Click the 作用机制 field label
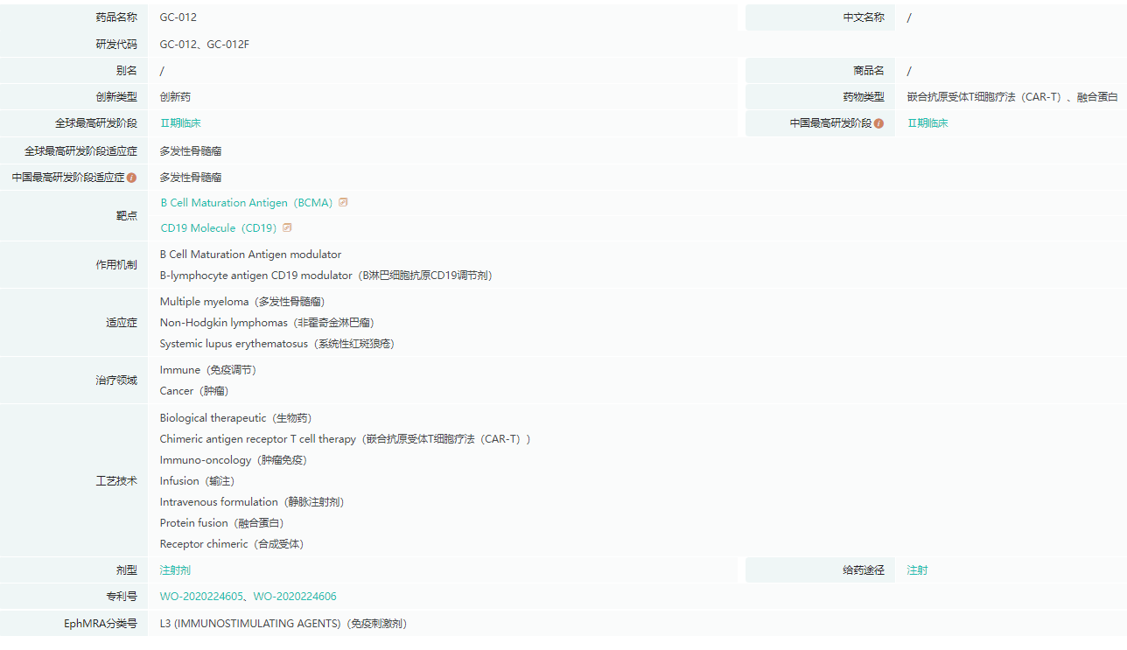 click(x=116, y=265)
